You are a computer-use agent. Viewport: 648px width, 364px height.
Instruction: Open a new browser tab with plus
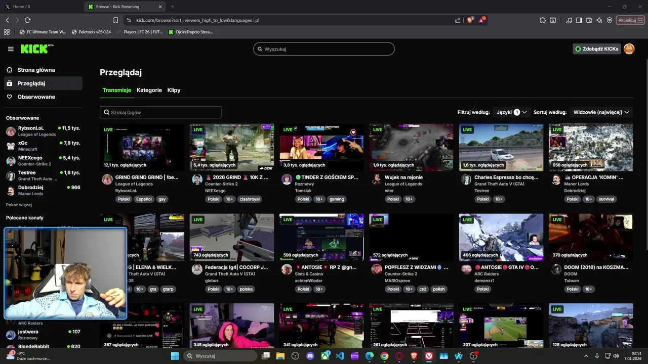tap(173, 7)
